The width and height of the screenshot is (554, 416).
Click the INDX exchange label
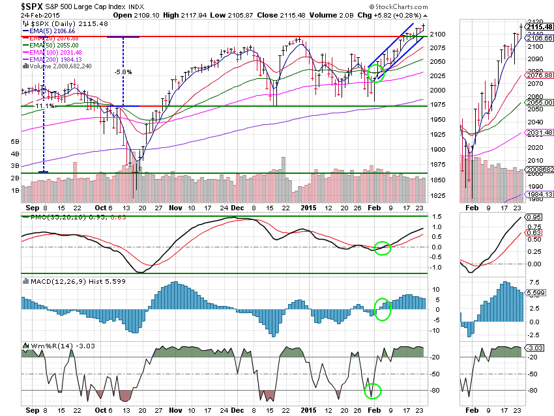click(136, 7)
